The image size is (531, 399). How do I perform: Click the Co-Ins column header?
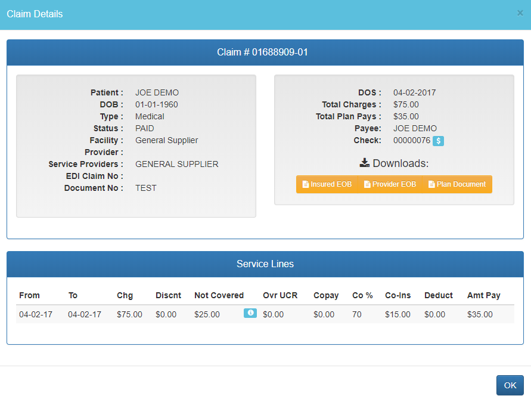click(x=398, y=295)
